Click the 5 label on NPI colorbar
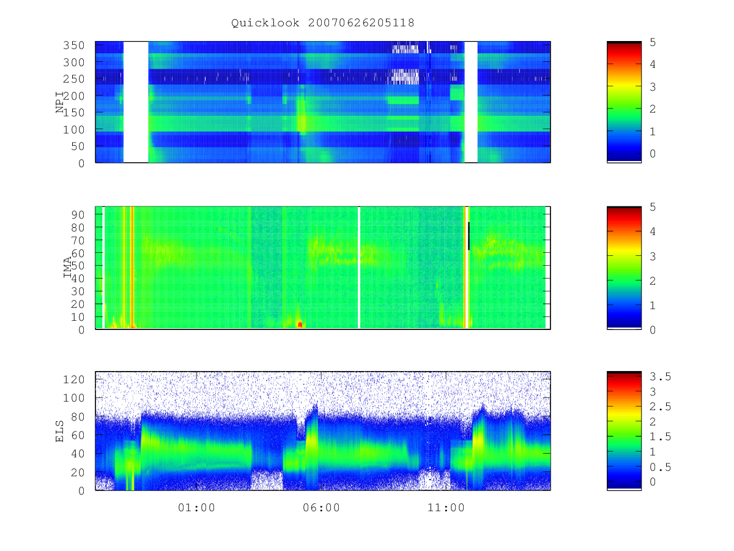The image size is (734, 551). 653,42
